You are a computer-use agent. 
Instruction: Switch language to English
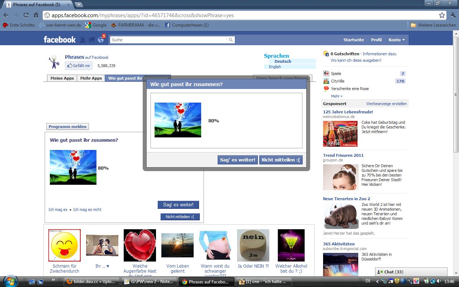[275, 67]
